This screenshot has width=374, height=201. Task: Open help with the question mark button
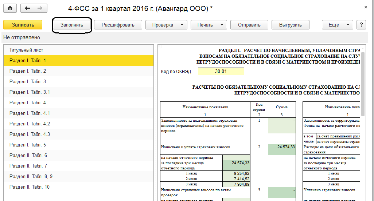coord(361,25)
